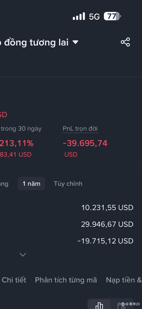Image resolution: width=142 pixels, height=309 pixels.
Task: Tap the PnL trọn đời info label
Action: coord(80,129)
